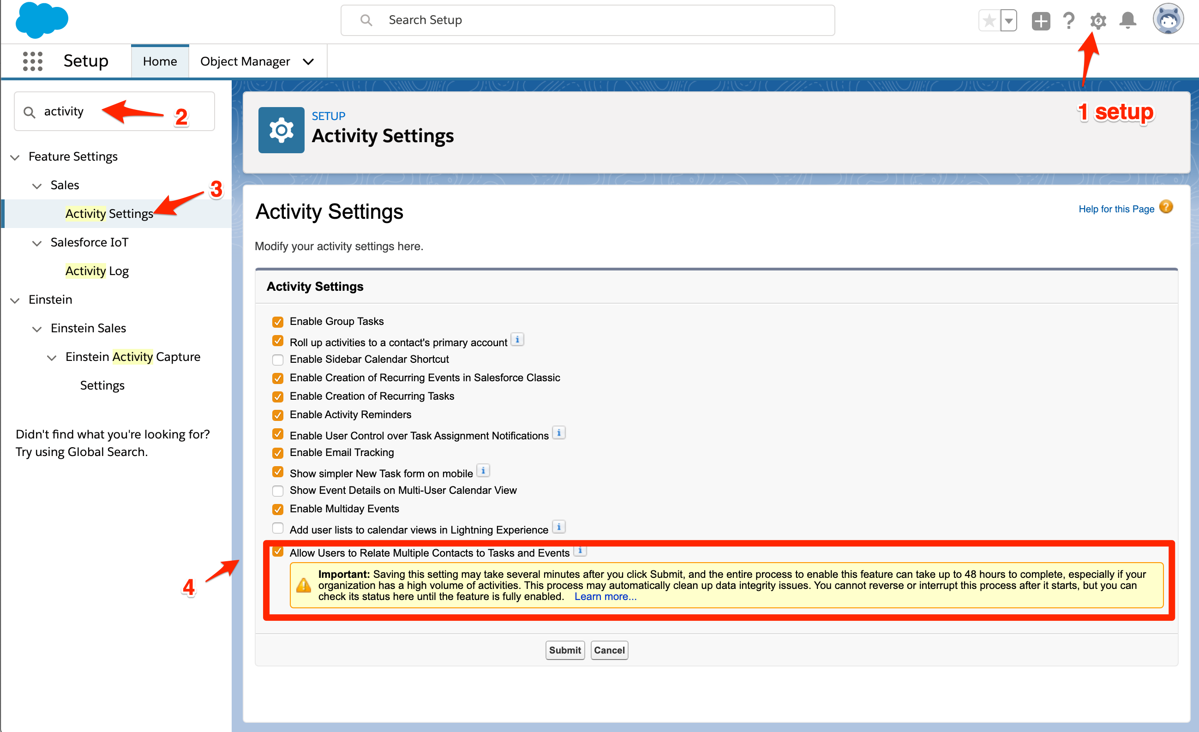The height and width of the screenshot is (732, 1199).
Task: Show info for Task Assignment Notifications setting
Action: [558, 432]
